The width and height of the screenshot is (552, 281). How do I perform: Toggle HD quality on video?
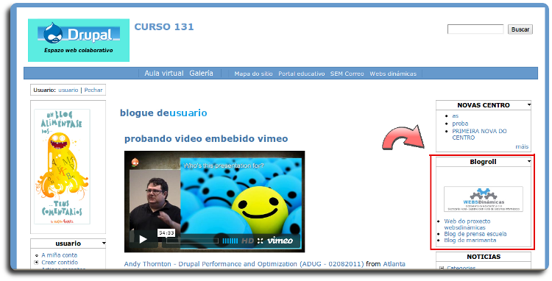pos(247,241)
